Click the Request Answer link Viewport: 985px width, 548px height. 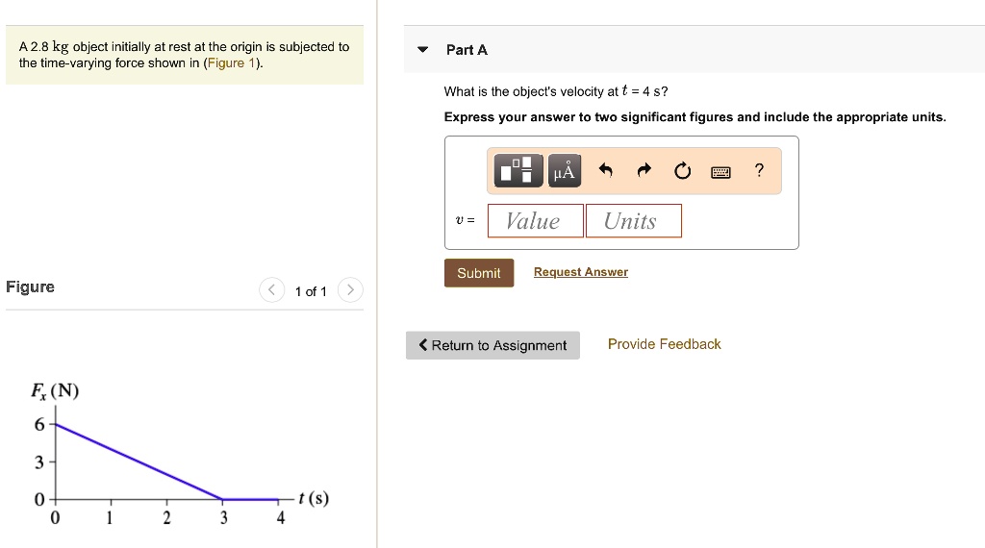580,272
